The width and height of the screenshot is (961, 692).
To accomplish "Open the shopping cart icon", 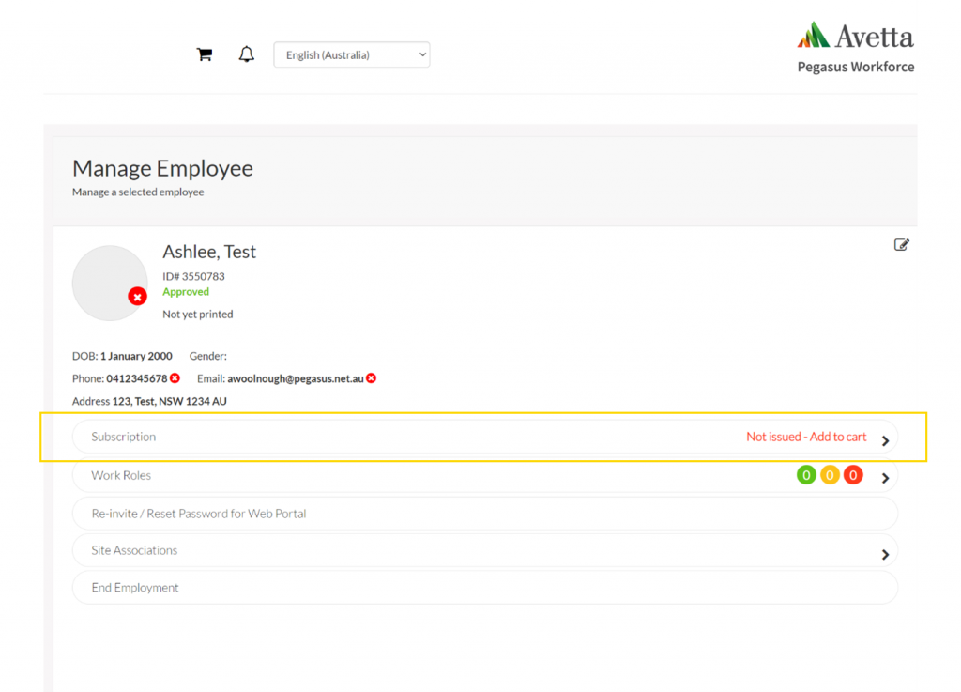I will tap(204, 54).
